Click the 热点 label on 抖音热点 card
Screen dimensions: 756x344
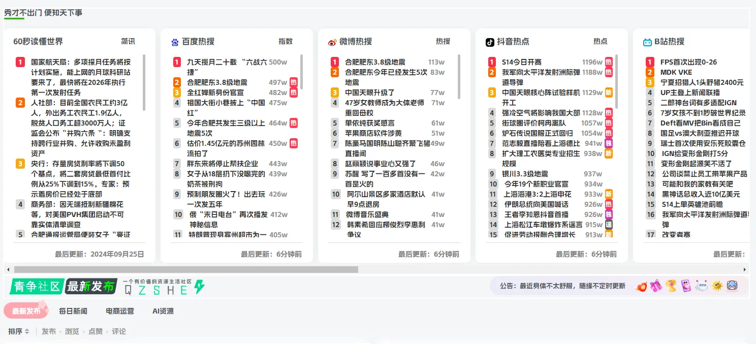(x=601, y=42)
